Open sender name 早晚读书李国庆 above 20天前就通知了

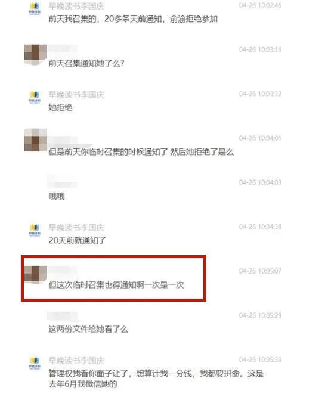76,228
